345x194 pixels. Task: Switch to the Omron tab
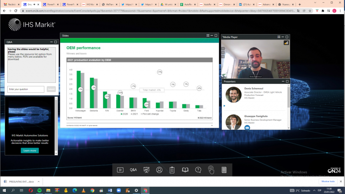pos(227,4)
